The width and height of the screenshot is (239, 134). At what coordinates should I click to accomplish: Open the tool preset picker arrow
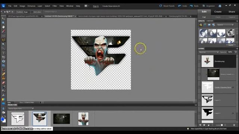point(1,12)
